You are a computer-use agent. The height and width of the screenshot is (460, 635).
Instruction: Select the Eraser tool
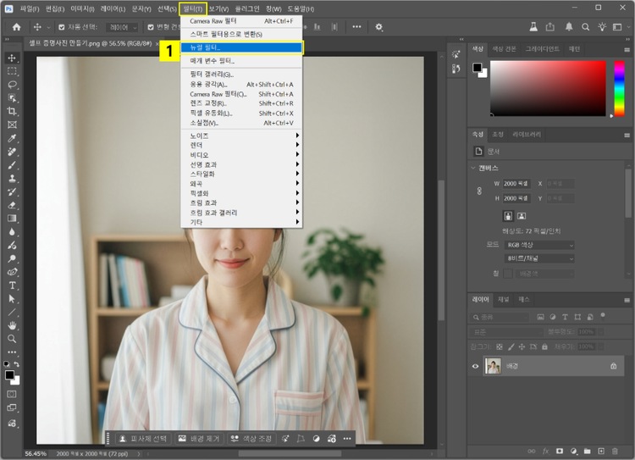[12, 205]
